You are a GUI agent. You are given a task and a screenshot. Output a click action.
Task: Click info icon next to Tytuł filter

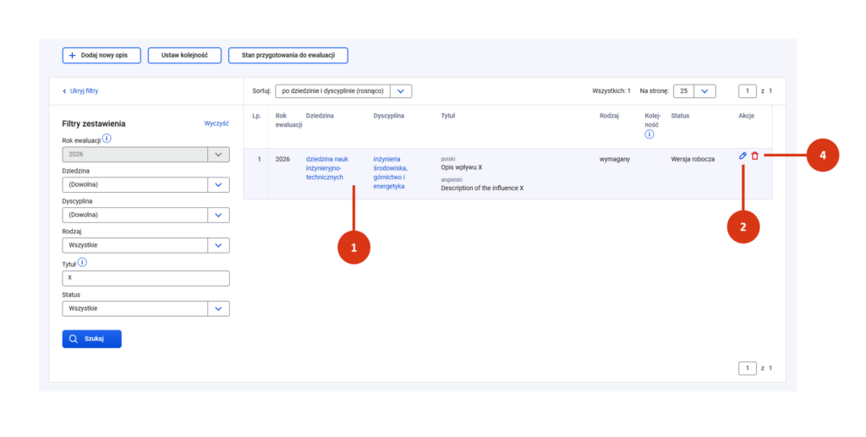click(82, 262)
